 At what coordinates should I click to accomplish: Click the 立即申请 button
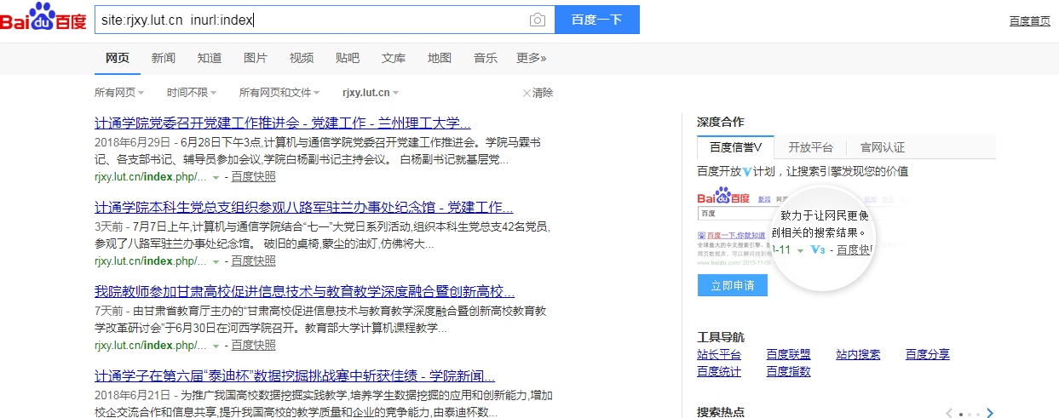tap(732, 285)
